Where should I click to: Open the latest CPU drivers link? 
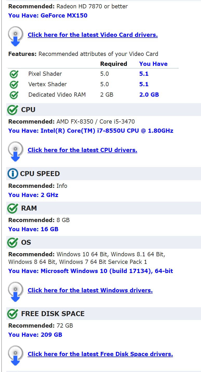(82, 150)
